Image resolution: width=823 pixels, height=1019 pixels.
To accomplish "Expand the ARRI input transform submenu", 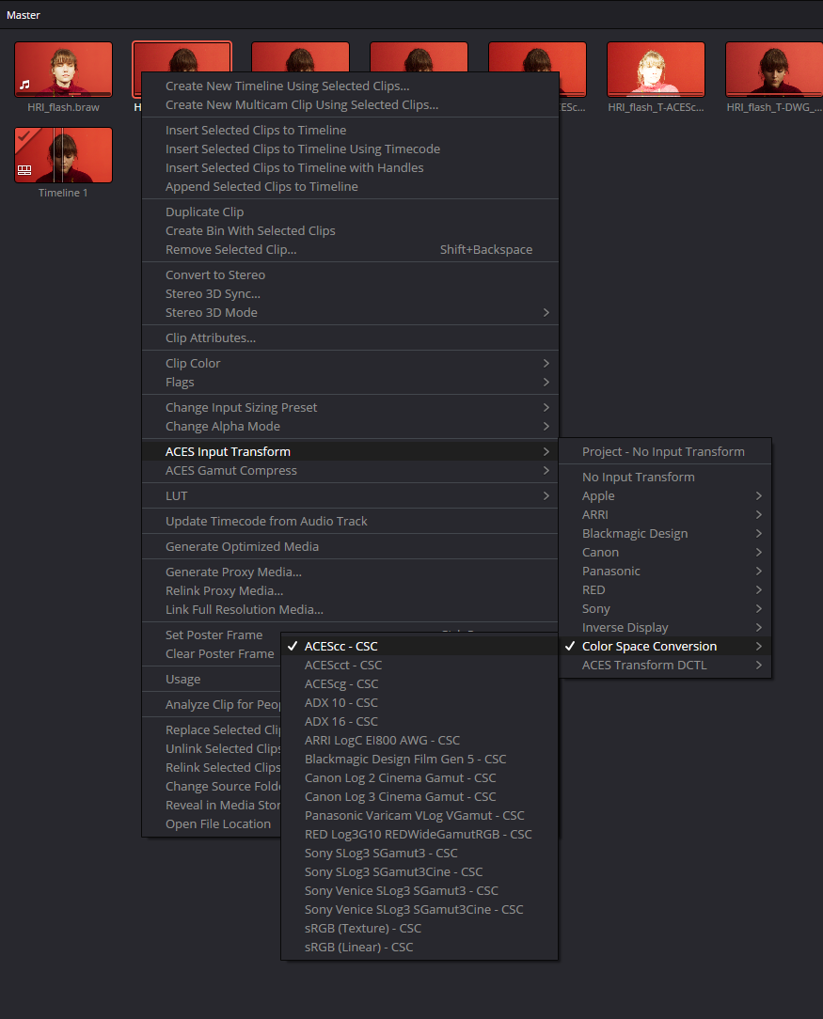I will [595, 514].
